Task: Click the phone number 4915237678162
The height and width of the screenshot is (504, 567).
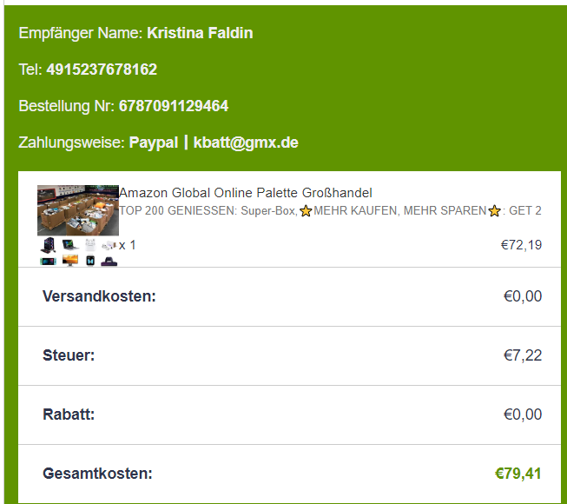Action: (102, 70)
